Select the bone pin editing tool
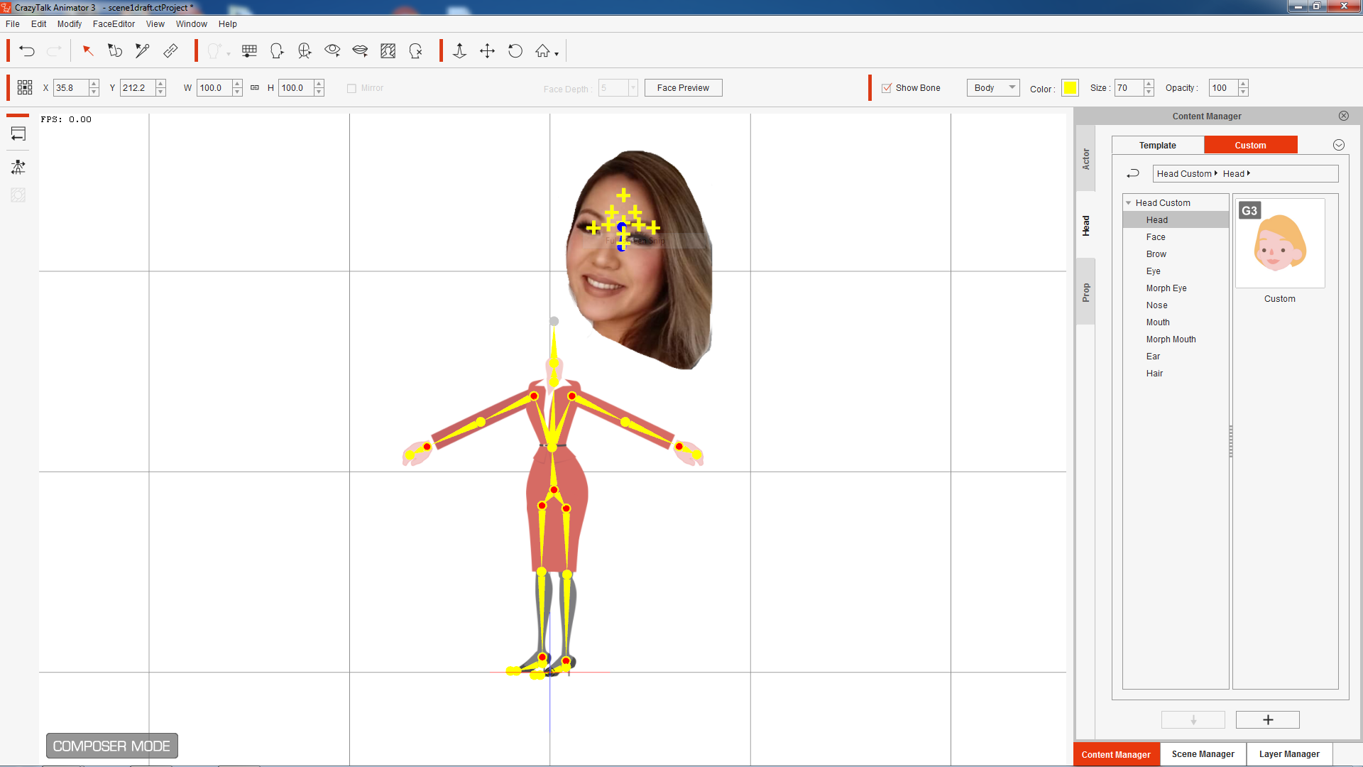 tap(143, 50)
